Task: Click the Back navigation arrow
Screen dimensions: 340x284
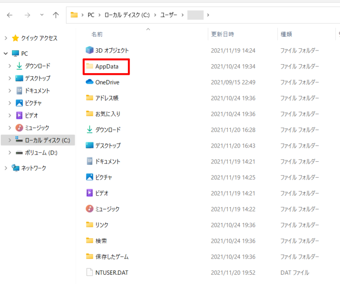Action: click(10, 15)
